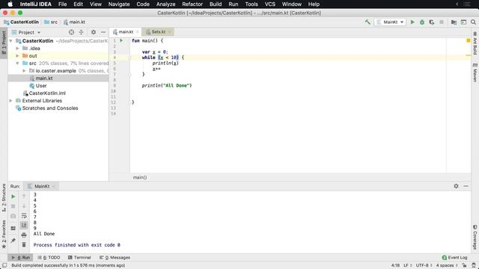
Task: Click down the stack trace arrow
Action: click(24, 206)
